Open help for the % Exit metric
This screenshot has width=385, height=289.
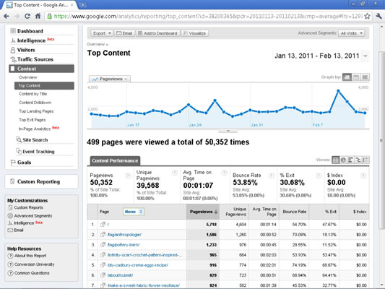(319, 176)
